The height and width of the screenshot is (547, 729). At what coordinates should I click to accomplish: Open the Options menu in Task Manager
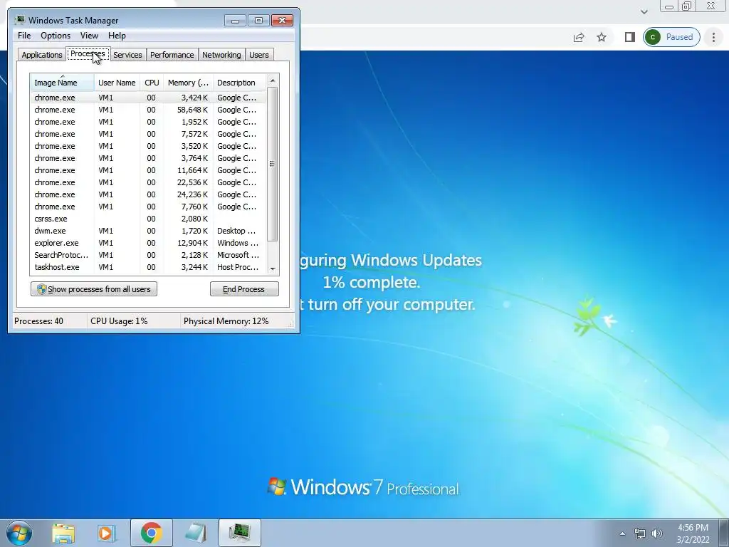(x=56, y=36)
